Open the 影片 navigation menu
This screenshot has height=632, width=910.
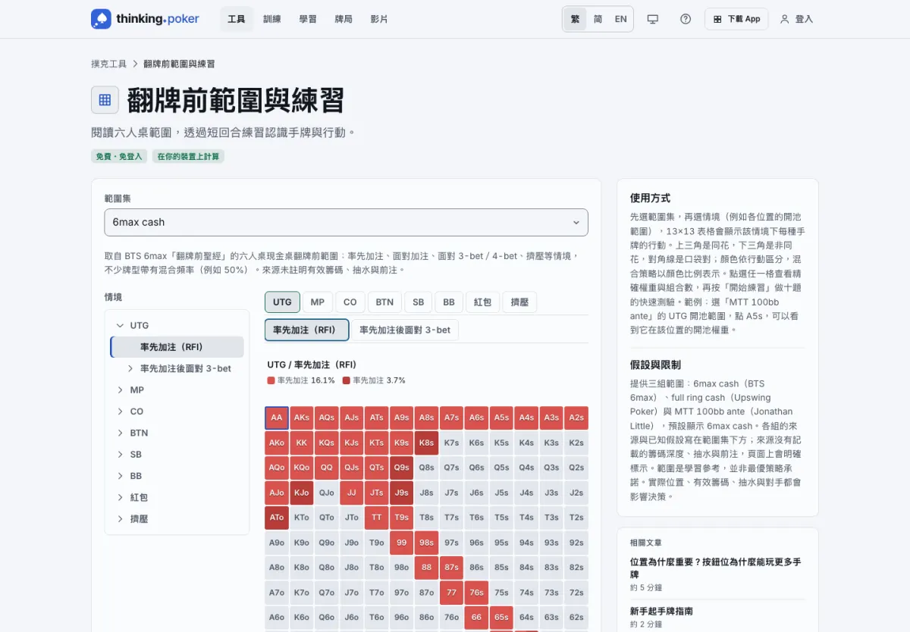pyautogui.click(x=379, y=19)
